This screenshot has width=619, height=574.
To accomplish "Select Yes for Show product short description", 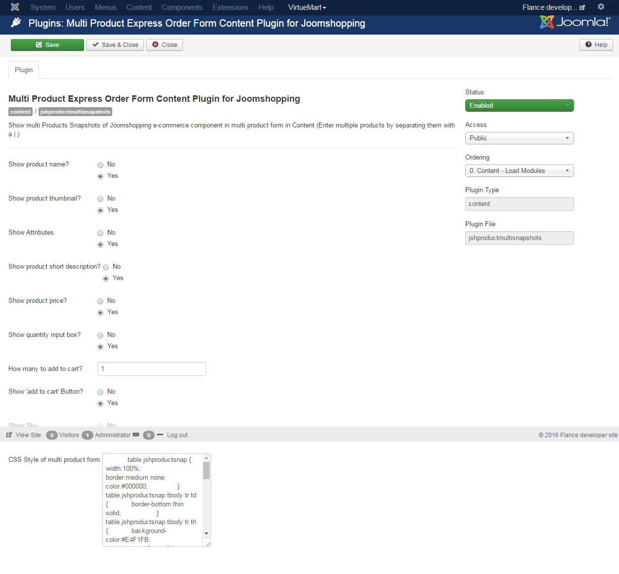I will click(x=106, y=279).
